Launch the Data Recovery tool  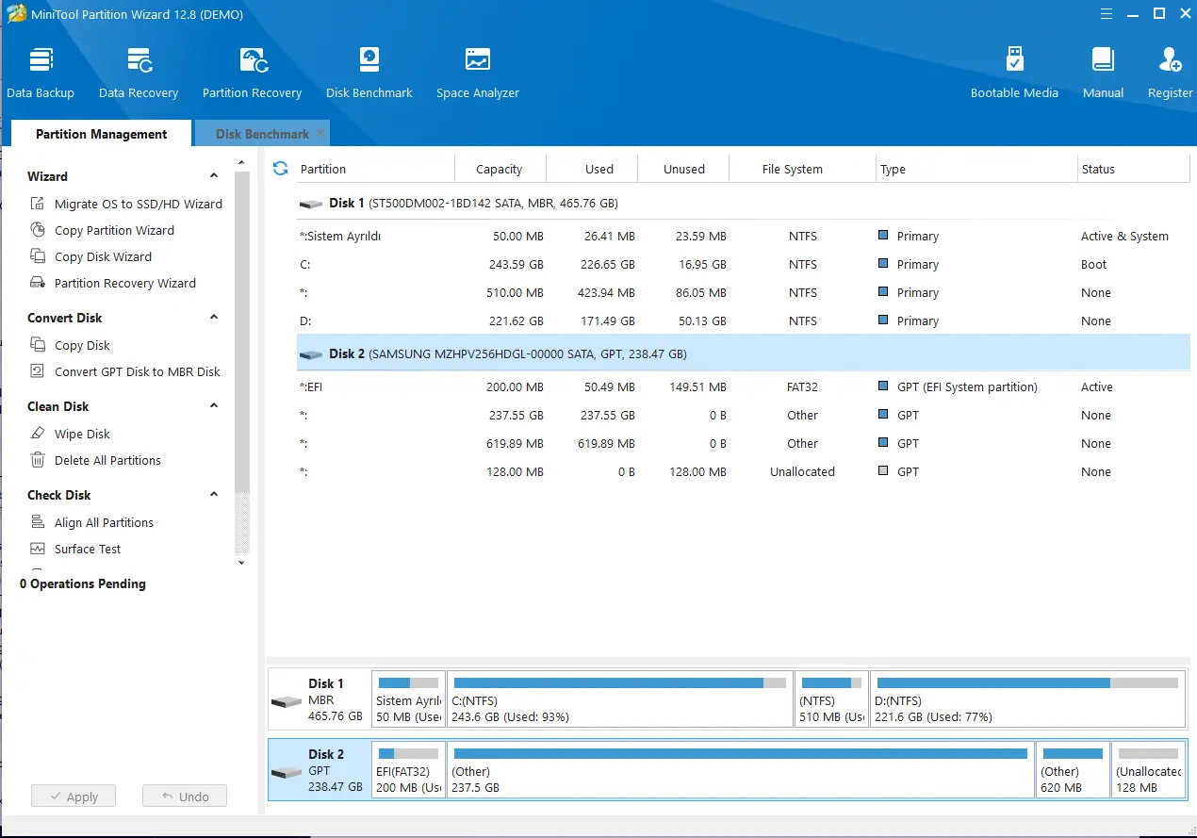pos(139,73)
